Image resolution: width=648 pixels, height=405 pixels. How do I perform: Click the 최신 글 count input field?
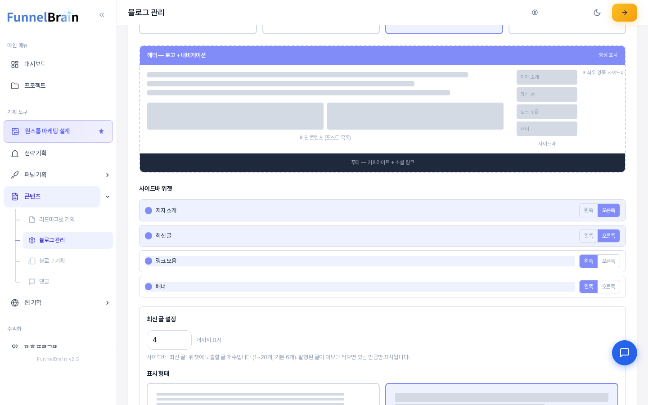tap(169, 340)
